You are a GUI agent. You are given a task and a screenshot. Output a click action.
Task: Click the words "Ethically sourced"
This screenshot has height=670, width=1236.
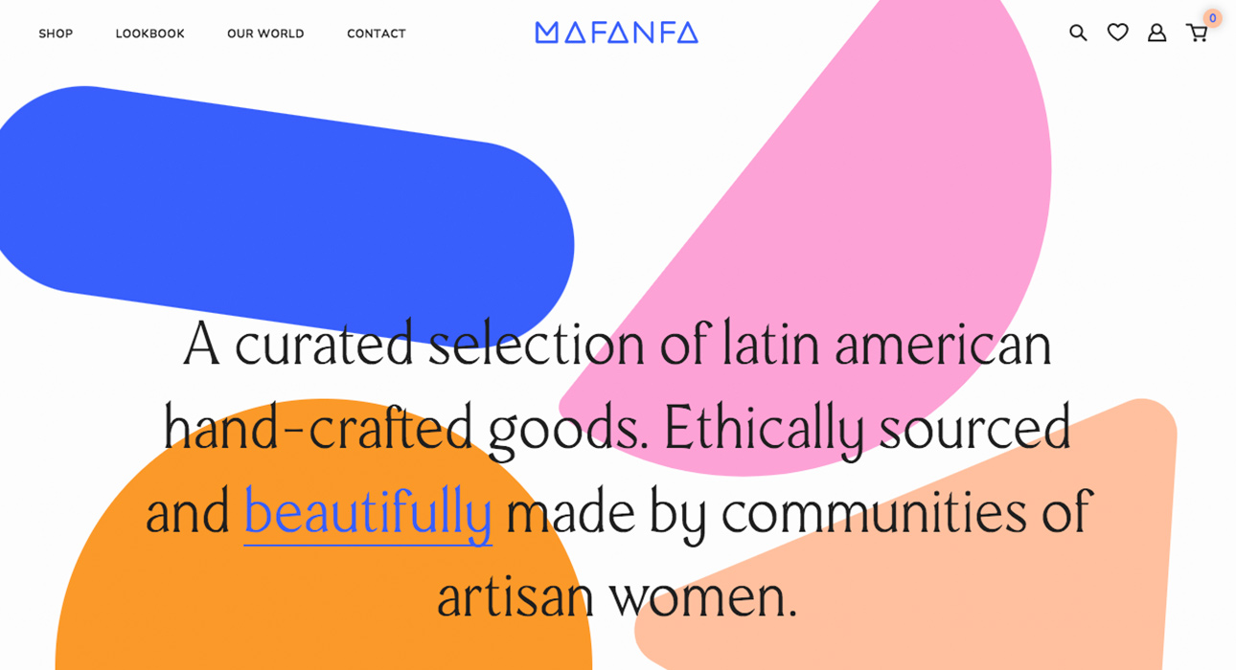coord(866,428)
